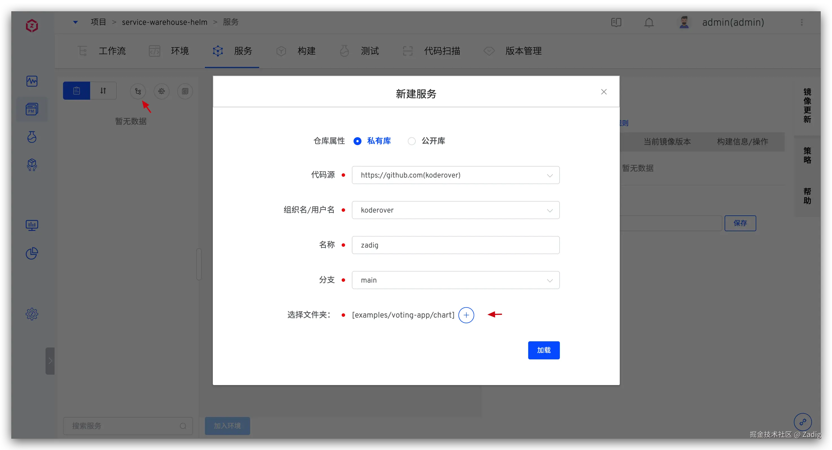Image resolution: width=832 pixels, height=450 pixels.
Task: Open the 分支 main dropdown
Action: pos(455,280)
